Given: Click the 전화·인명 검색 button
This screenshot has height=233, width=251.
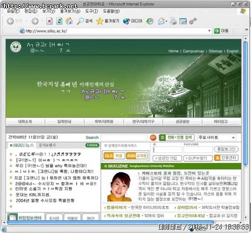Looking at the screenshot, I should (x=177, y=137).
